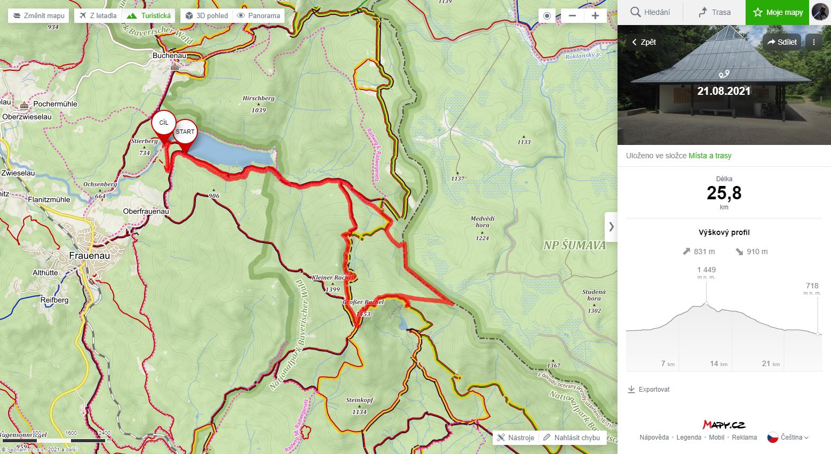This screenshot has width=831, height=454.
Task: Switch to the Hledání tab
Action: (x=650, y=12)
